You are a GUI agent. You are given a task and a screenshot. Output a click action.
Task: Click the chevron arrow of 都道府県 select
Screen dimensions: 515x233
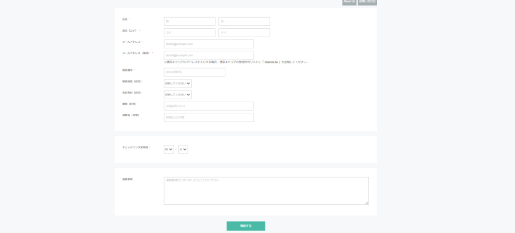tap(188, 84)
